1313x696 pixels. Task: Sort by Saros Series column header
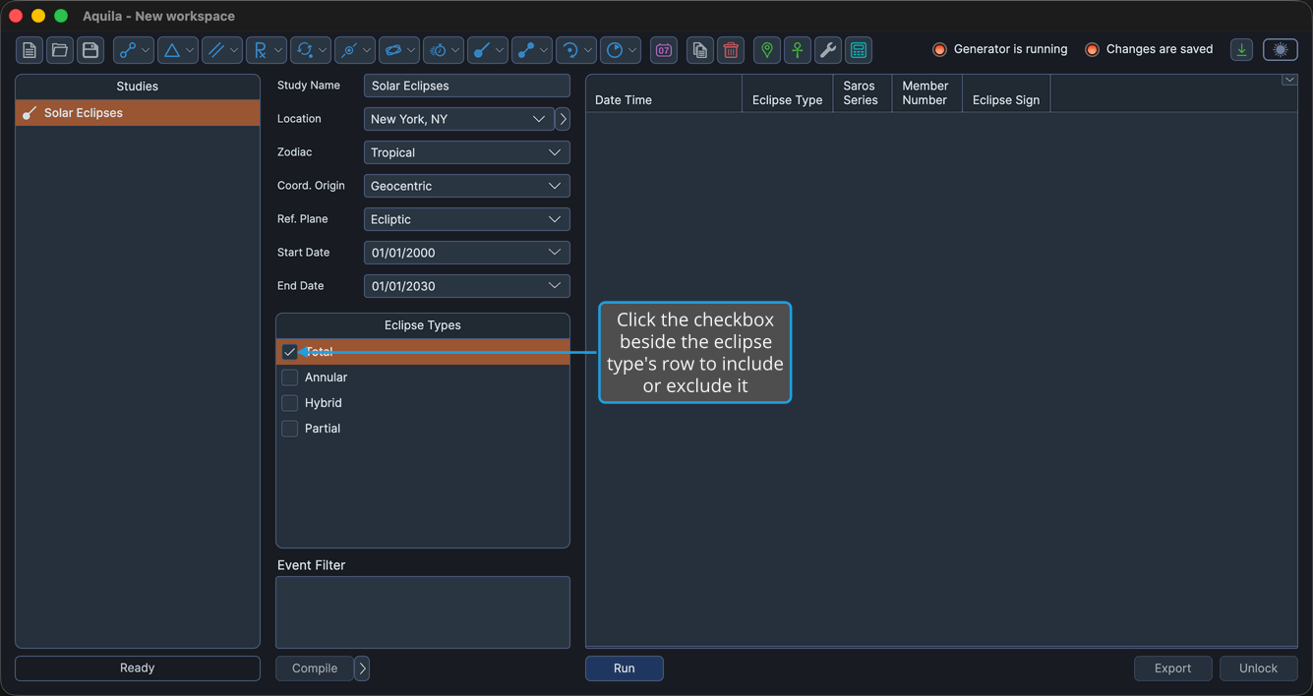[x=862, y=93]
